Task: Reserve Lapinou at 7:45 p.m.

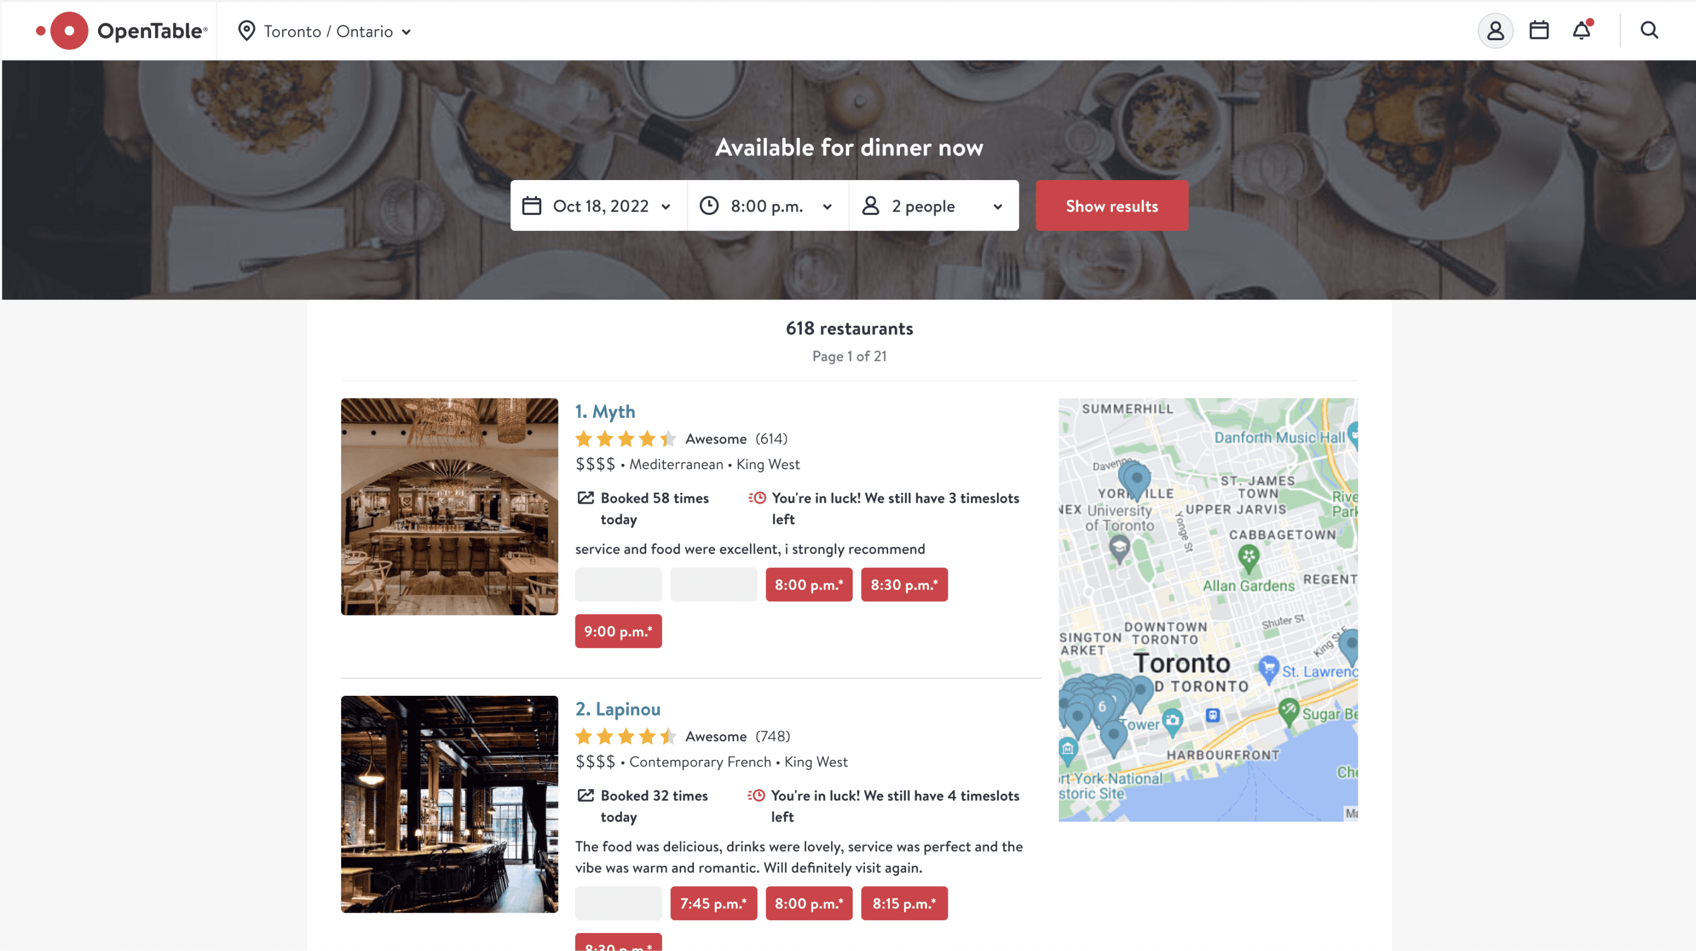Action: point(713,903)
